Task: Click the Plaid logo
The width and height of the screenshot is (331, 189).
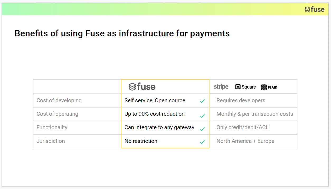Action: (269, 87)
